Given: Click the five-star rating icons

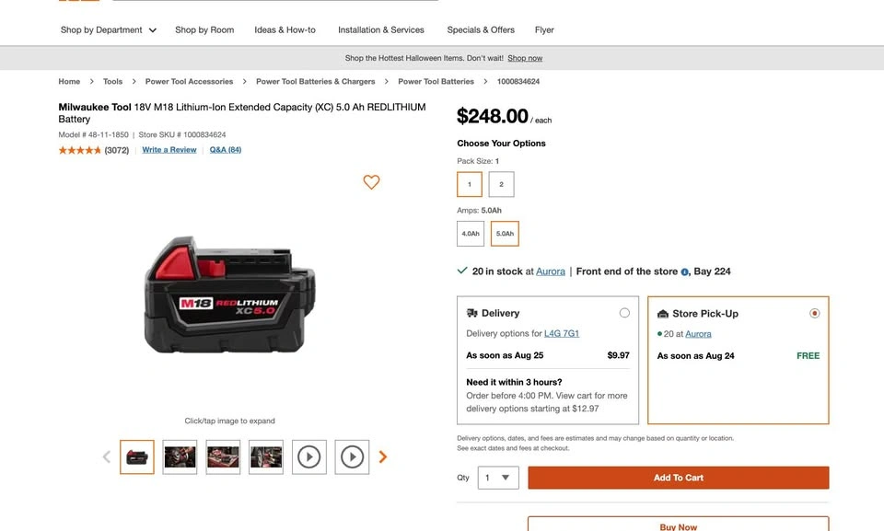Looking at the screenshot, I should pos(79,150).
